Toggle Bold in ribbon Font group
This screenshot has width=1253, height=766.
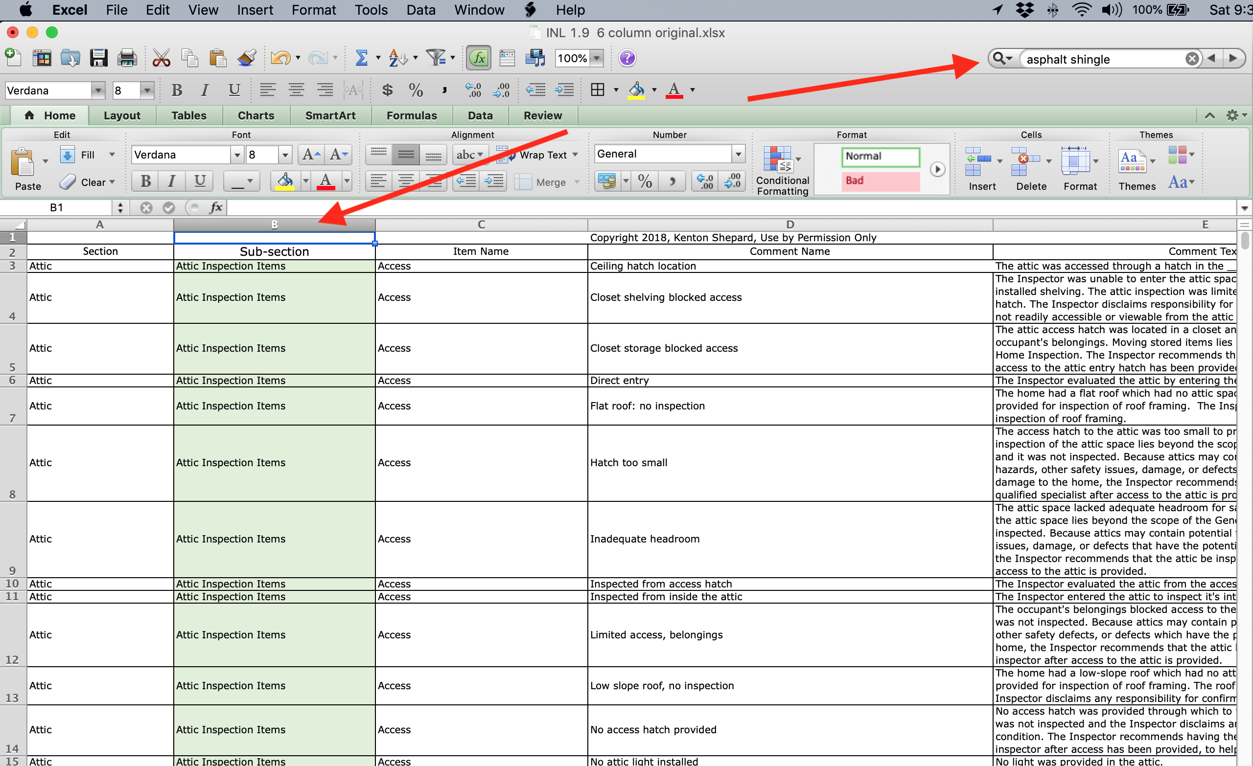[145, 181]
